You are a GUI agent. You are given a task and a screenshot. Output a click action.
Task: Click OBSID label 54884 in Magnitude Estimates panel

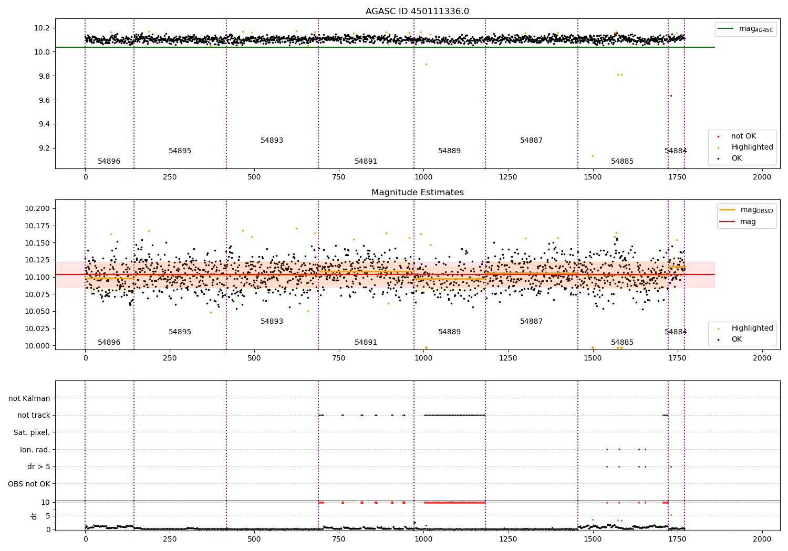point(676,332)
